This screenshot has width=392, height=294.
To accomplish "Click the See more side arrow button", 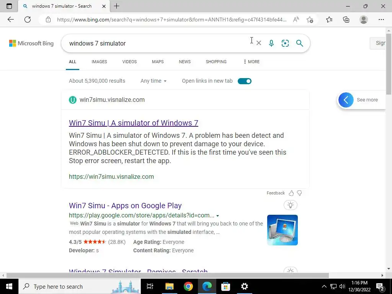I will point(346,100).
